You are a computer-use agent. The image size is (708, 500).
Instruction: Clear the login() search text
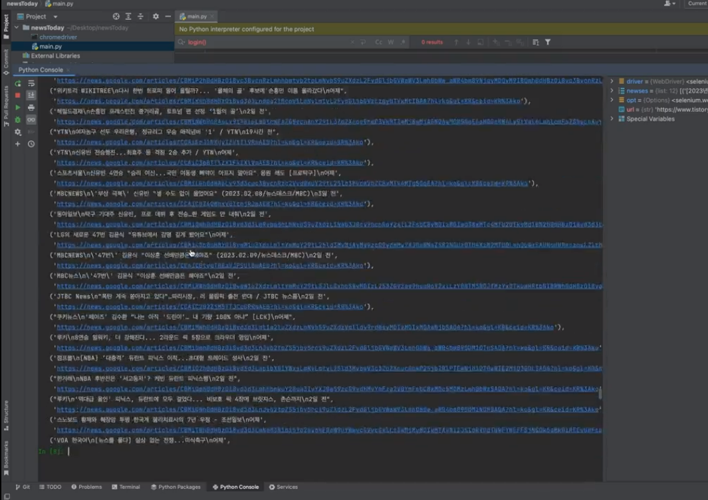352,42
